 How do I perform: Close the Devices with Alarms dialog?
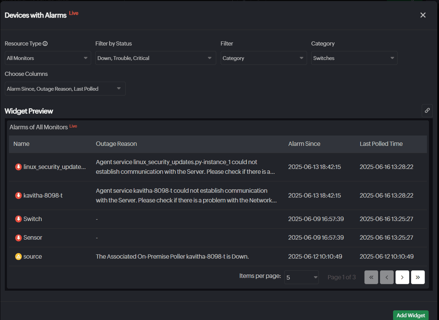pyautogui.click(x=423, y=15)
